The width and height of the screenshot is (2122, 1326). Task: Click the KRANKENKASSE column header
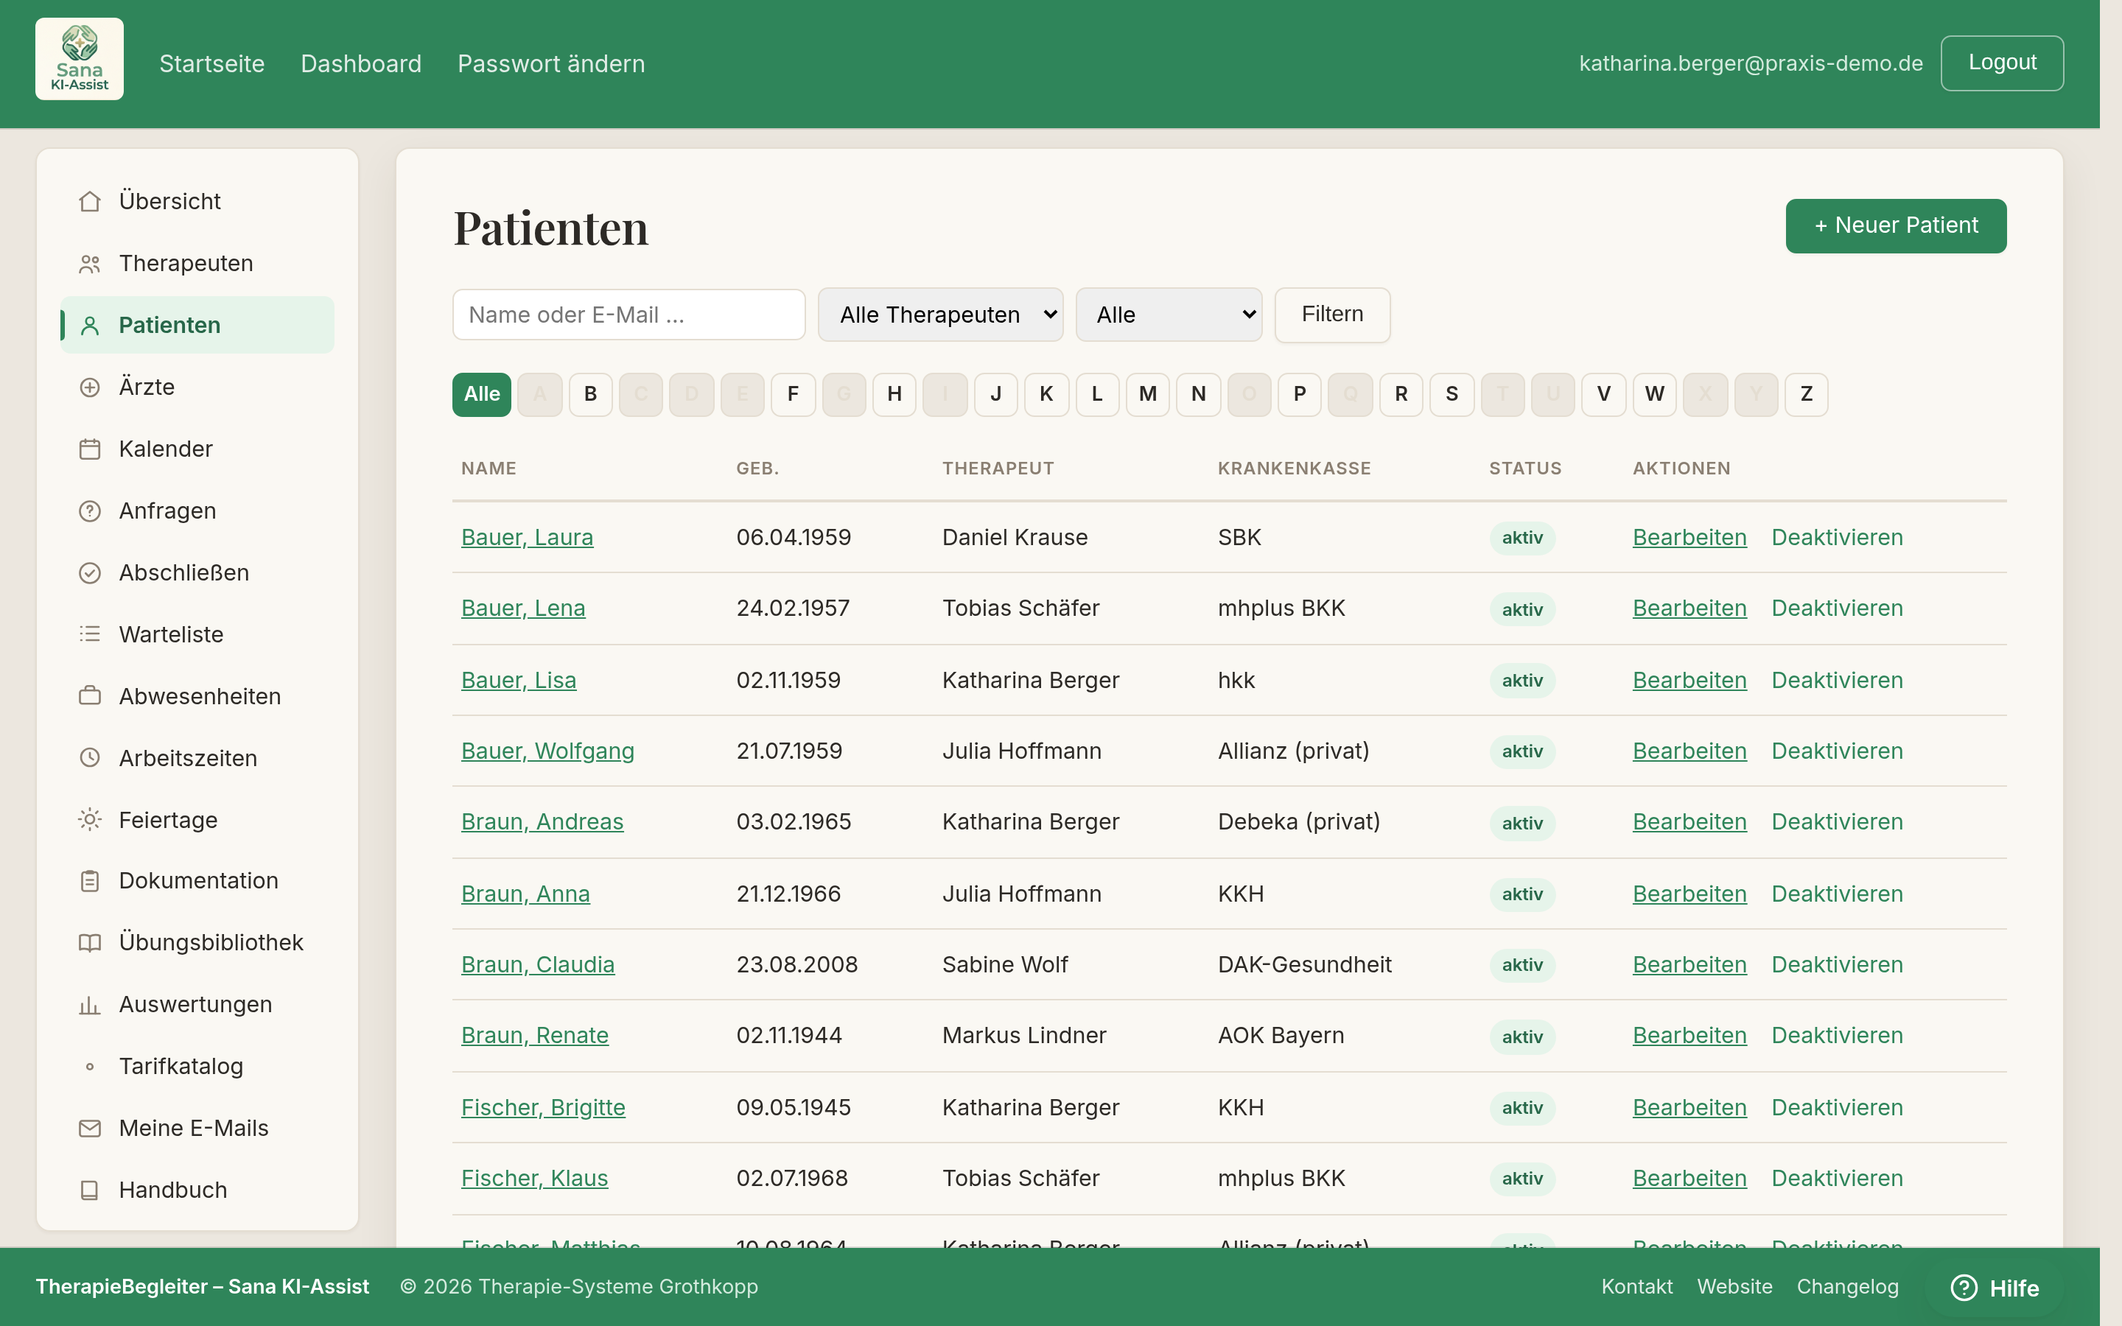click(x=1295, y=469)
